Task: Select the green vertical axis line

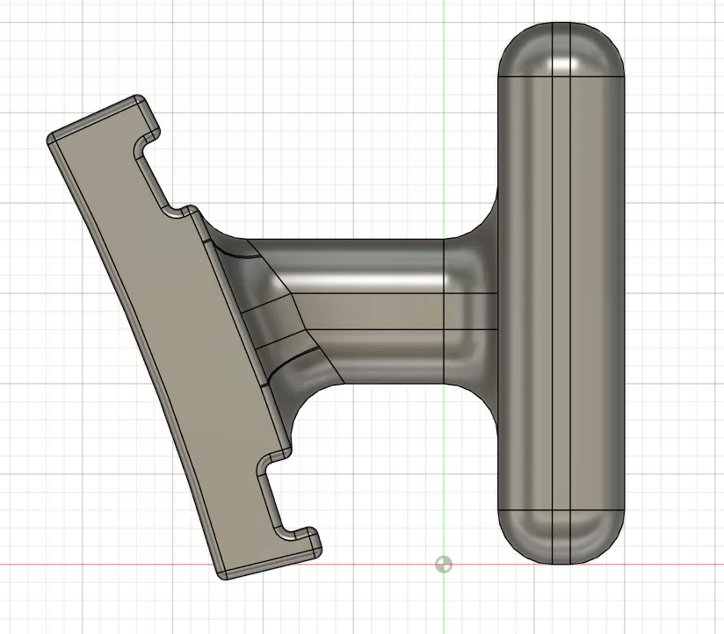Action: [445, 132]
